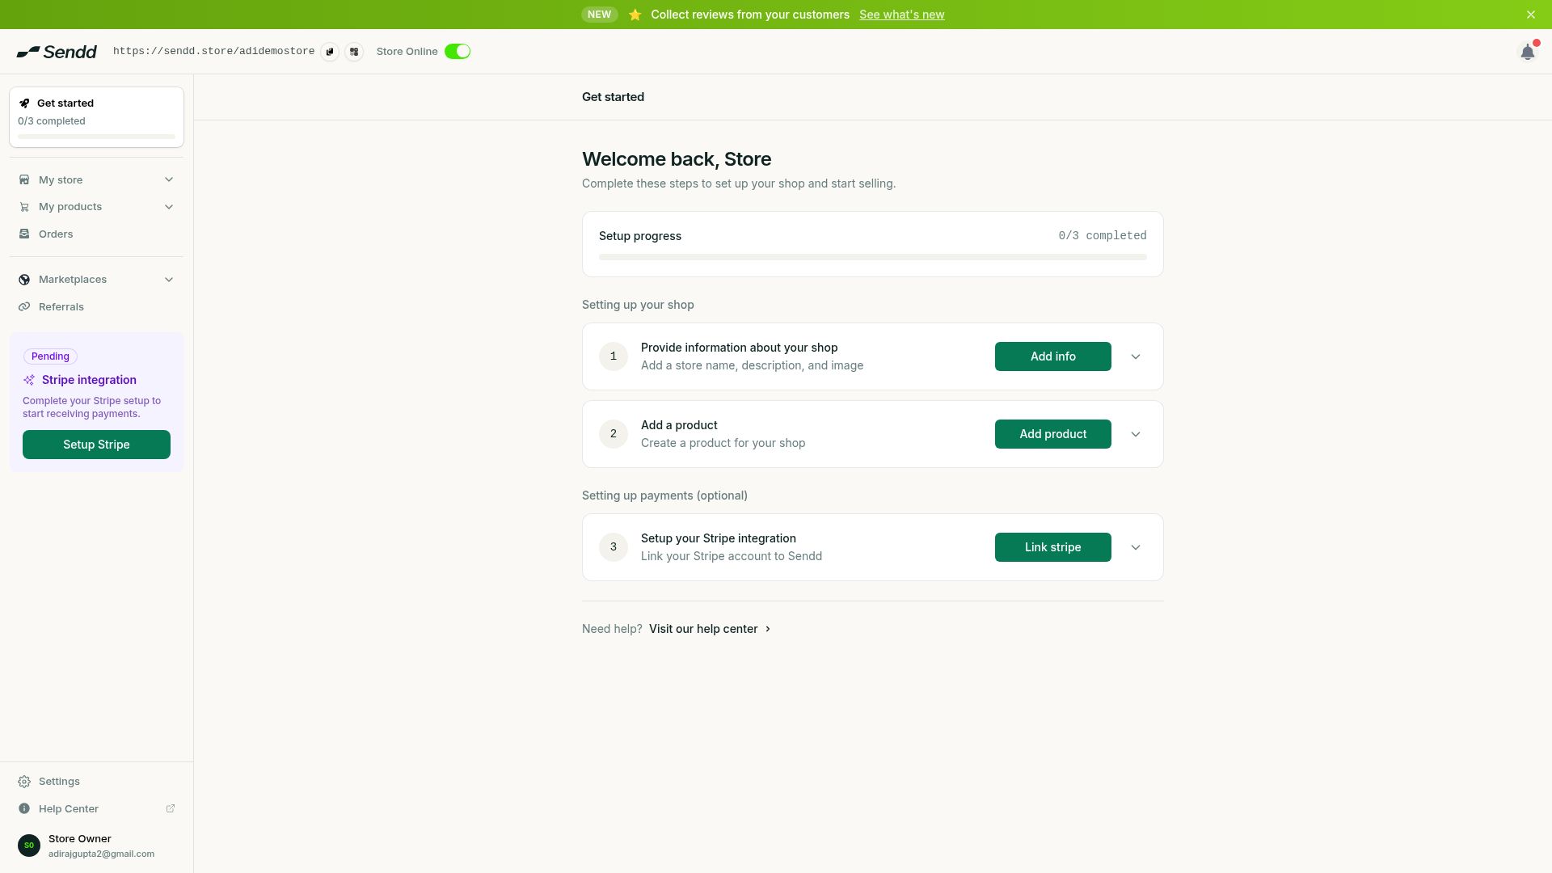1552x873 pixels.
Task: Click the NEW badge in the banner
Action: pos(599,15)
